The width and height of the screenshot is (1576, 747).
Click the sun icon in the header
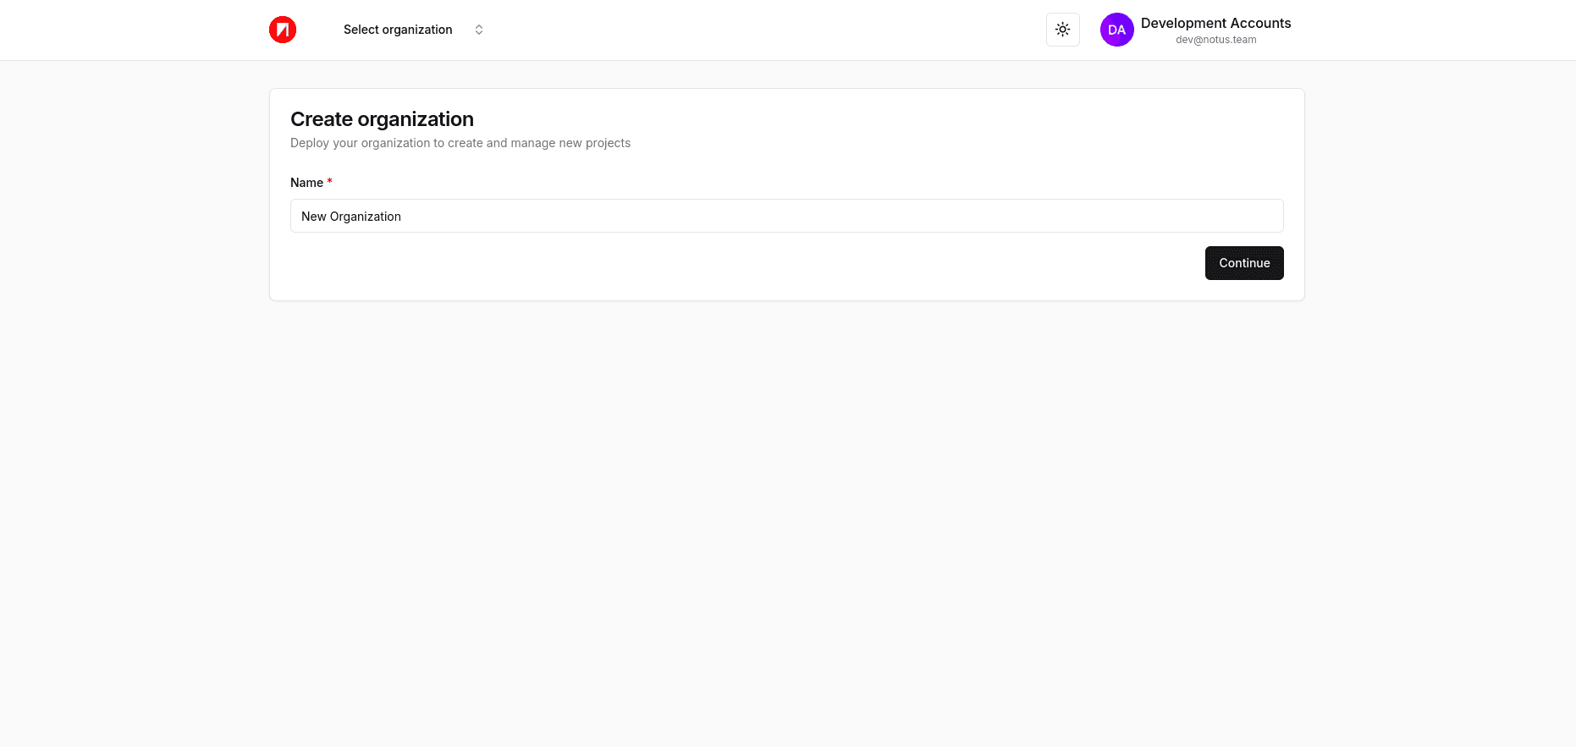coord(1062,30)
